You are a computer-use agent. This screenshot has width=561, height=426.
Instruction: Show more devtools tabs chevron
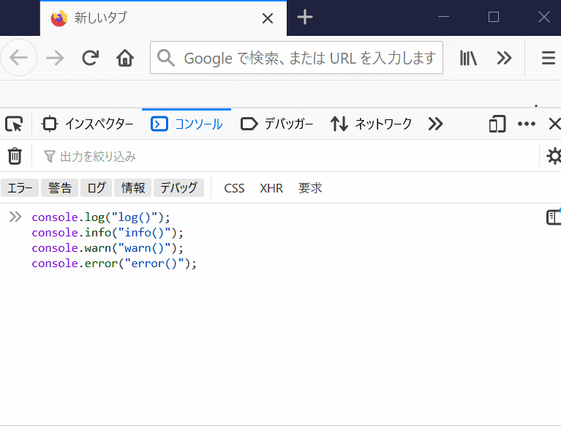pos(435,124)
